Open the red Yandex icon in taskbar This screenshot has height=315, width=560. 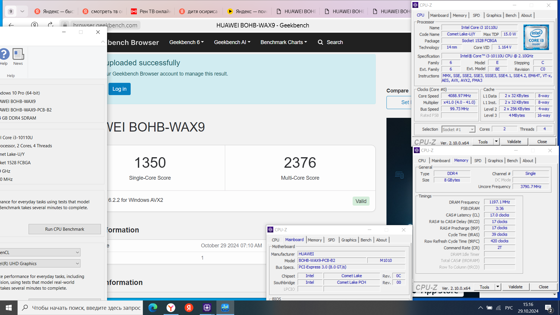pos(189,308)
